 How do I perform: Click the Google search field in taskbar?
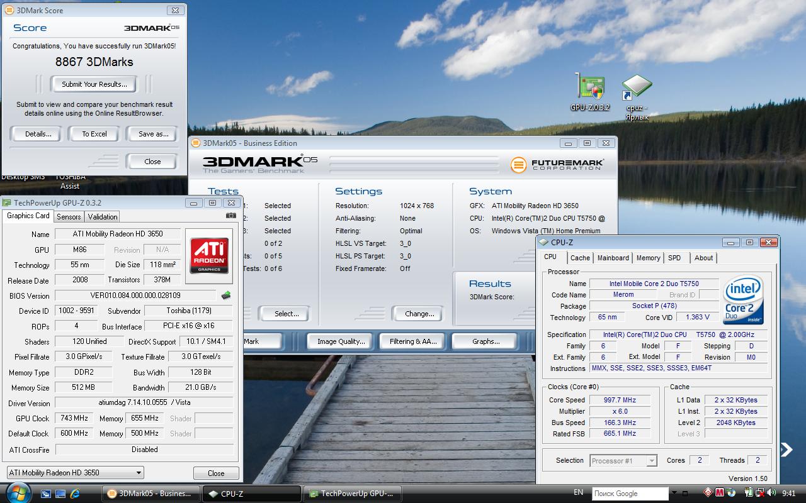(630, 494)
